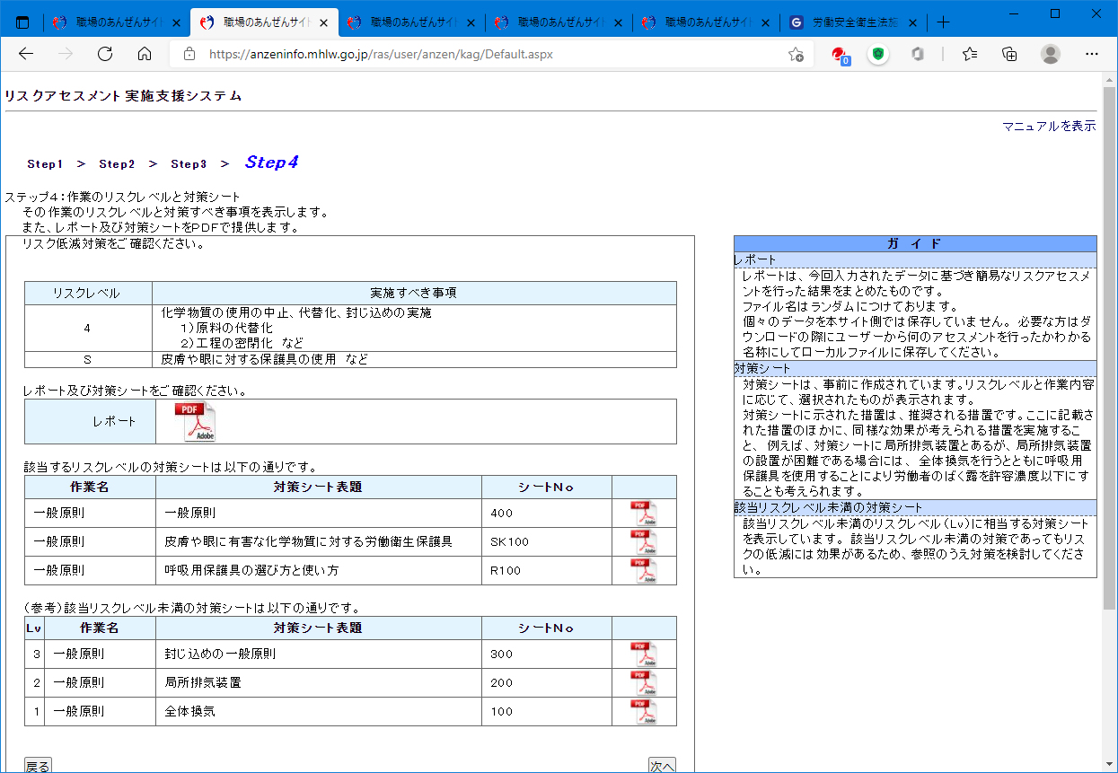This screenshot has width=1118, height=773.
Task: Click the browser refresh icon
Action: [105, 54]
